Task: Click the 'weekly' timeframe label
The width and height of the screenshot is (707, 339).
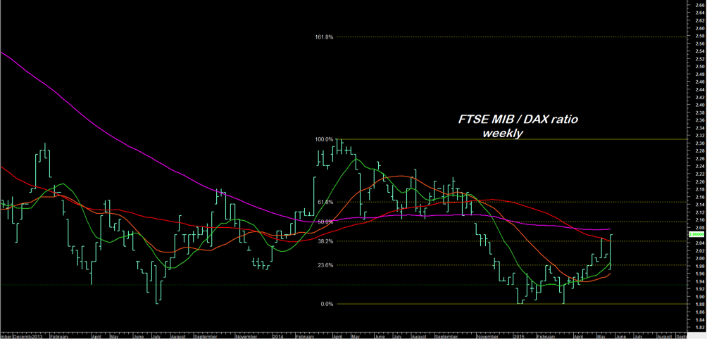Action: (x=503, y=134)
